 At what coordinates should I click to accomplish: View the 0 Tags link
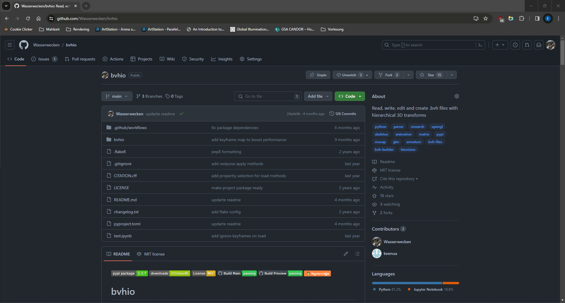[x=174, y=96]
